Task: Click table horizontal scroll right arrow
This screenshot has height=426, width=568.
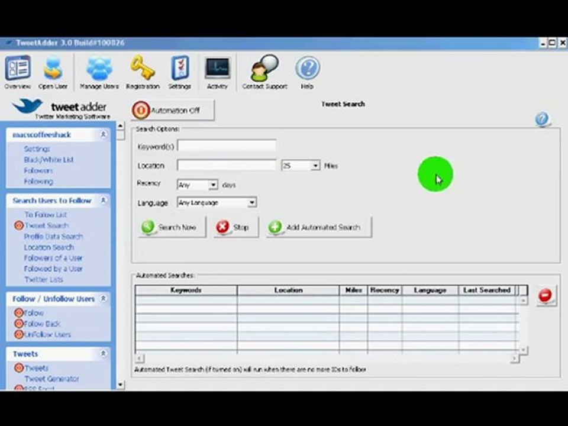Action: pos(515,359)
